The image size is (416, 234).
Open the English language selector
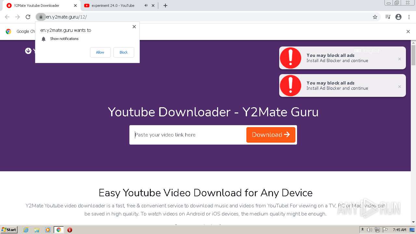click(367, 51)
